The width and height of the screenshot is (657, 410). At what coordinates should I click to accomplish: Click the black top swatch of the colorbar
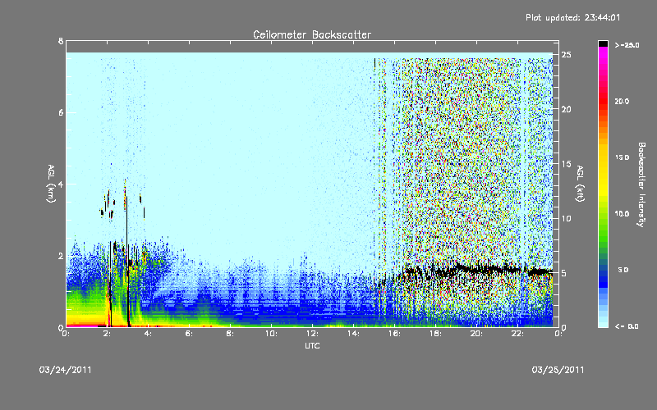[603, 43]
